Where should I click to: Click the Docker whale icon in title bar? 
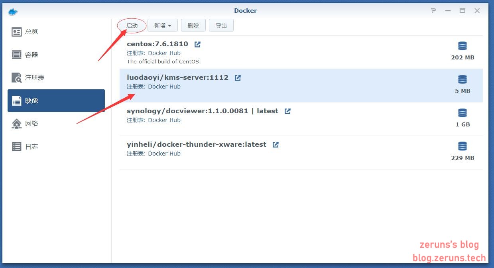click(13, 11)
